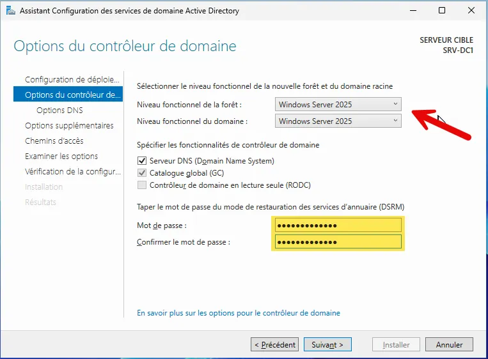
Task: Select the Options DNS step
Action: point(59,111)
